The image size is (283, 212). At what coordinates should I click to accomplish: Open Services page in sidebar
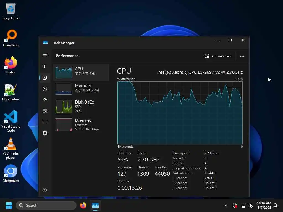coord(45,133)
